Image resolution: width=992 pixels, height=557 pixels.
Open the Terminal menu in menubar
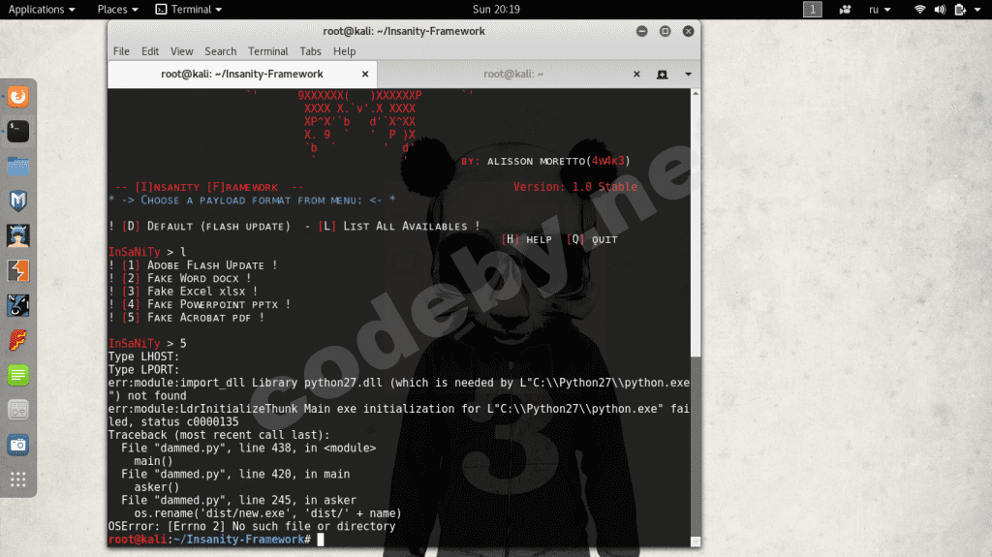click(267, 51)
